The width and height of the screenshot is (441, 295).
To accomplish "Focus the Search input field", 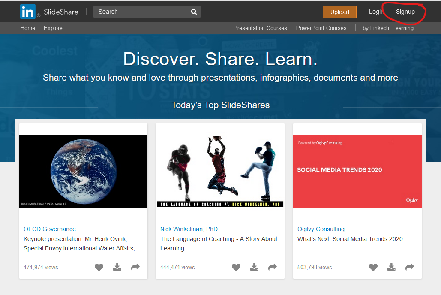I will point(147,12).
